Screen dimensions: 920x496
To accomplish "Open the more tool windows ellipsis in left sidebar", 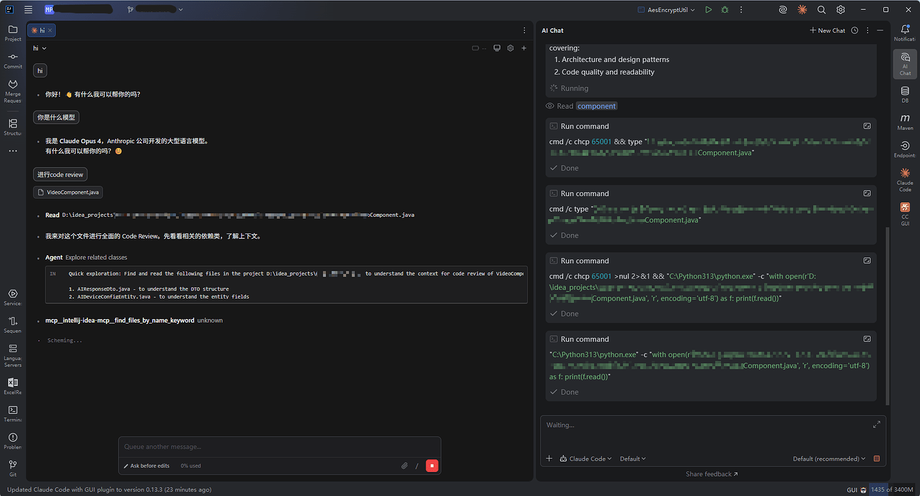I will pyautogui.click(x=13, y=151).
